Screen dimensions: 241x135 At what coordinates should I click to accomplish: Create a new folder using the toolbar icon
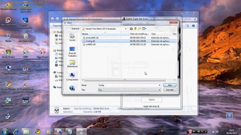[x=139, y=28]
